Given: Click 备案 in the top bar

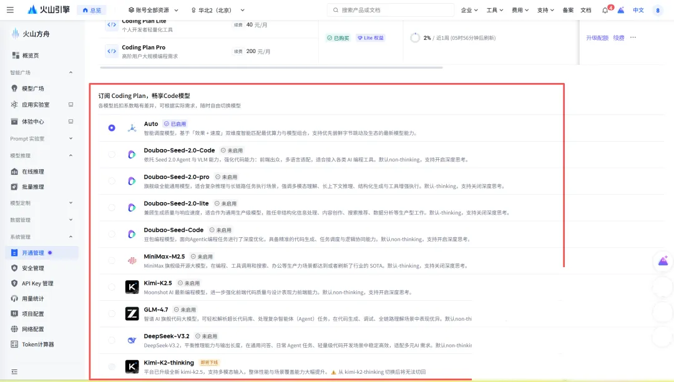Looking at the screenshot, I should [568, 10].
